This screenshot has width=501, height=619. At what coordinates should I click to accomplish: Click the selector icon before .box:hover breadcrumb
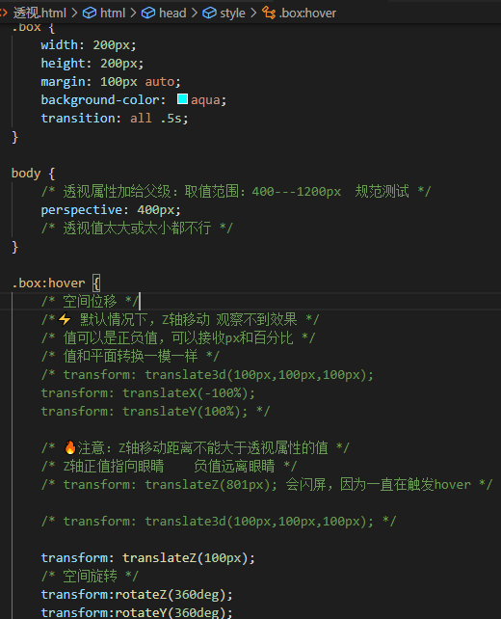[x=269, y=13]
